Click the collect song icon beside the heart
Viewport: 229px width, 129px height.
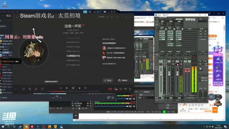click(30, 89)
